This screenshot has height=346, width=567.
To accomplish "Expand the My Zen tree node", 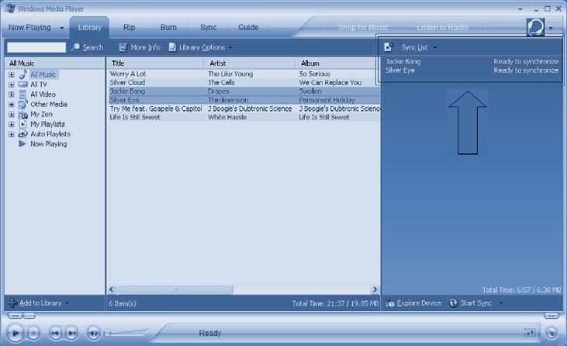I will point(12,115).
